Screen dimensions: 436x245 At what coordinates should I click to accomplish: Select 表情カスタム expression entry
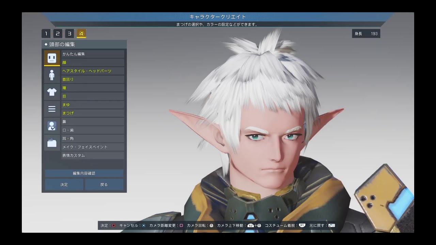pos(93,156)
